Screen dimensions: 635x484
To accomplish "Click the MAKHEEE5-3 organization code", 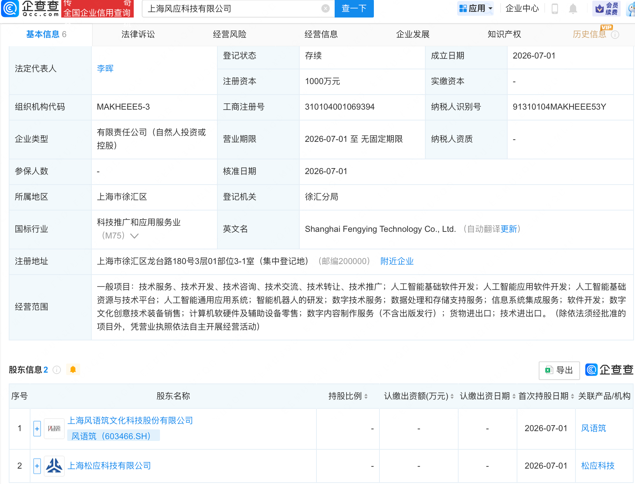I will point(123,107).
